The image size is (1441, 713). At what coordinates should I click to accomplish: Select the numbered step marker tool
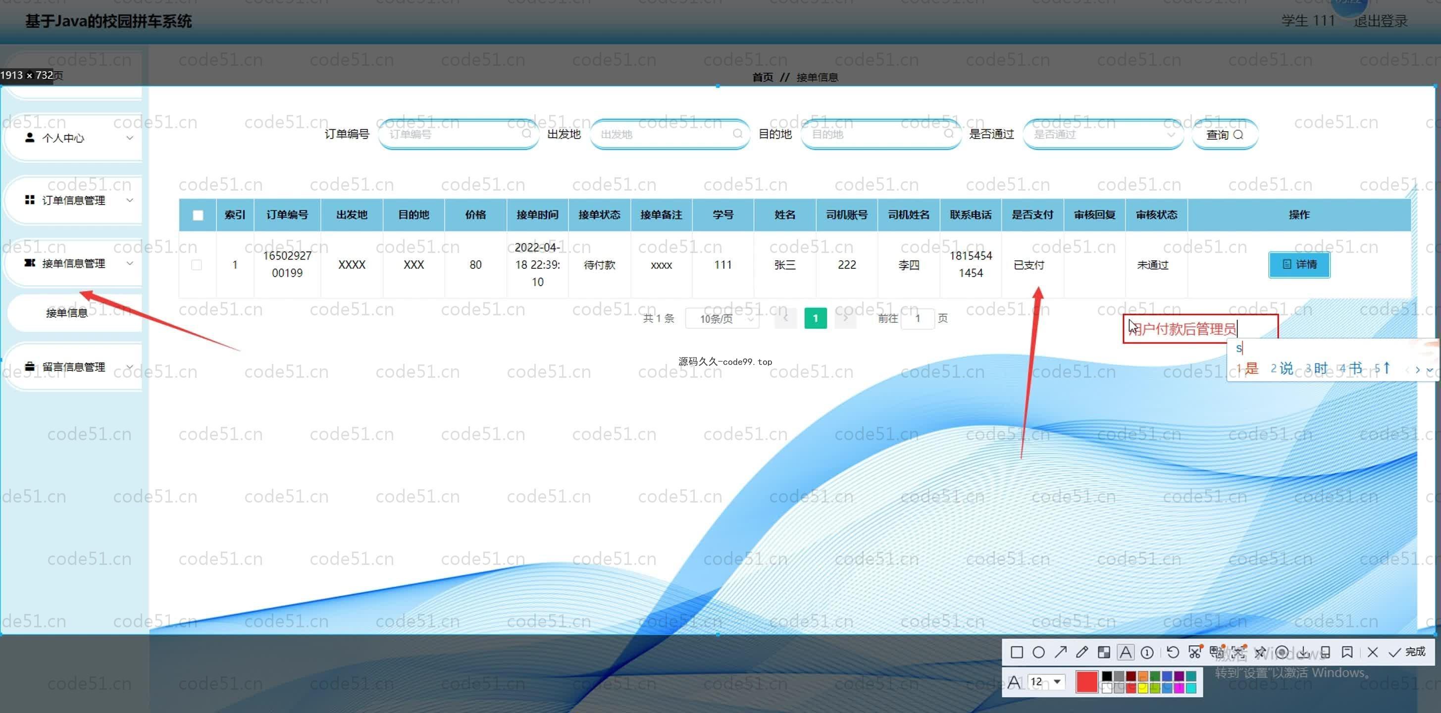tap(1147, 652)
